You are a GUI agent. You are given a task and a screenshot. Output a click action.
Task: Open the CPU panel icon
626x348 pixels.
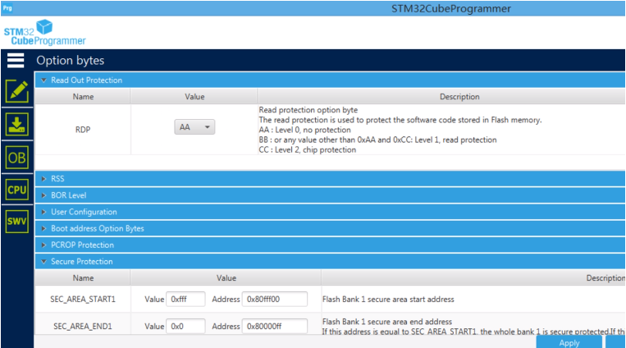coord(17,190)
